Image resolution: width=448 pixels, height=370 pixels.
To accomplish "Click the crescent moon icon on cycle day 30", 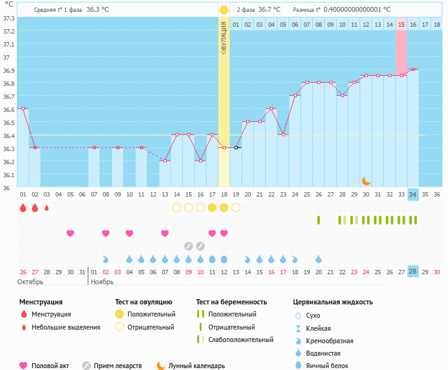I will (x=366, y=180).
